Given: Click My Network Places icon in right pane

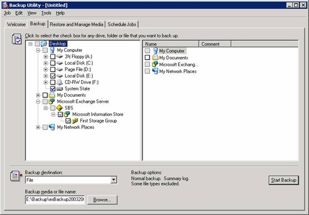Looking at the screenshot, I should [155, 71].
